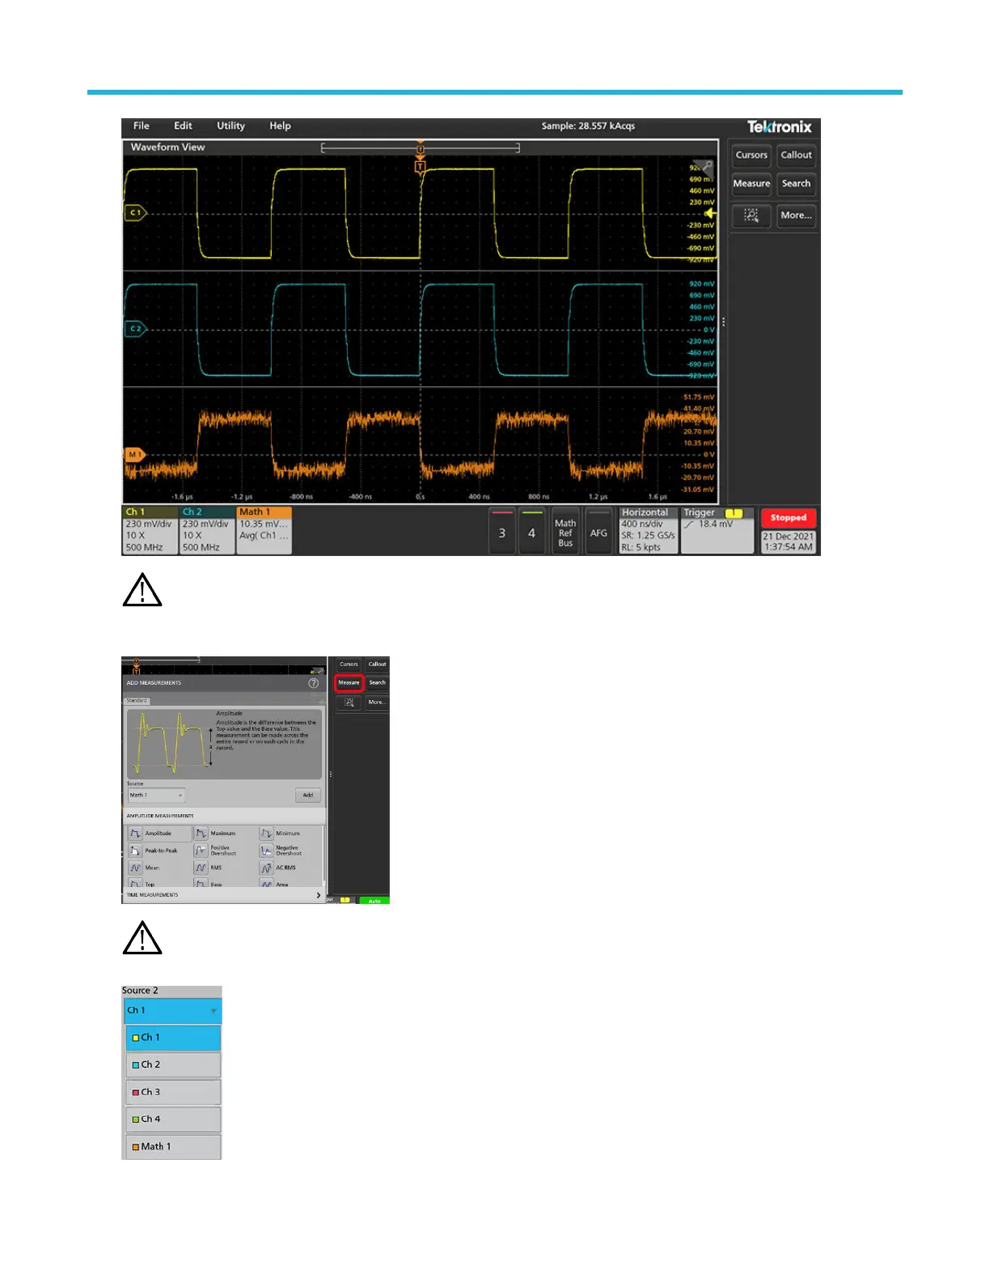Screen dimensions: 990x1282
Task: Click More... button in Add Measurements screenshot
Action: tap(377, 703)
